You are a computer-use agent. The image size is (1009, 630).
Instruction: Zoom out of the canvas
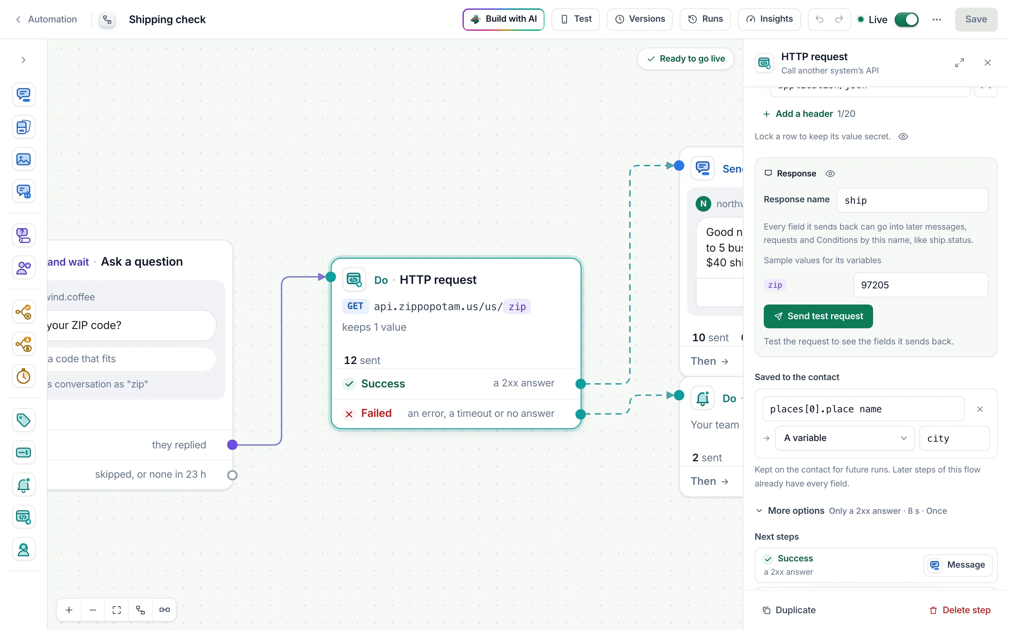point(93,610)
